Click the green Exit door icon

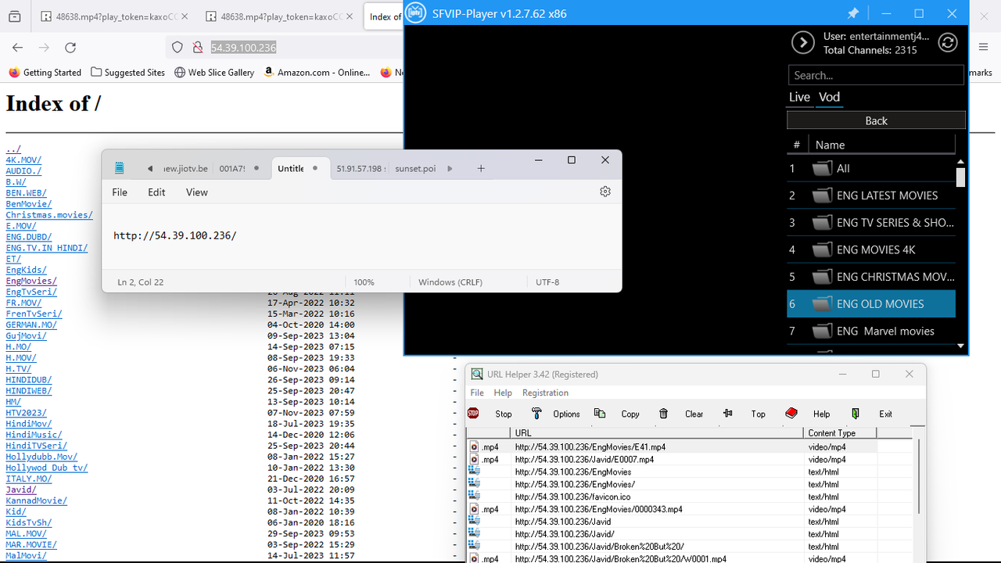pos(856,413)
